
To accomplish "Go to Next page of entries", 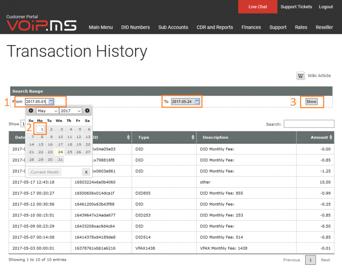I will (325, 260).
